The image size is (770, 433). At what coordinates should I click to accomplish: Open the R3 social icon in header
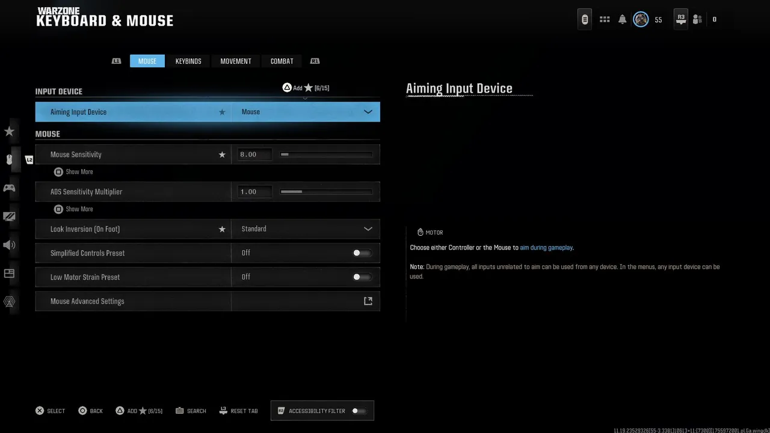(x=681, y=19)
